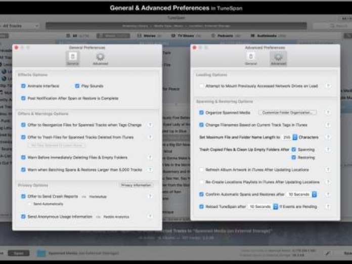Image resolution: width=352 pixels, height=264 pixels.
Task: Click blue folder icon beside Spanned Media in bottom bar
Action: coord(41,253)
